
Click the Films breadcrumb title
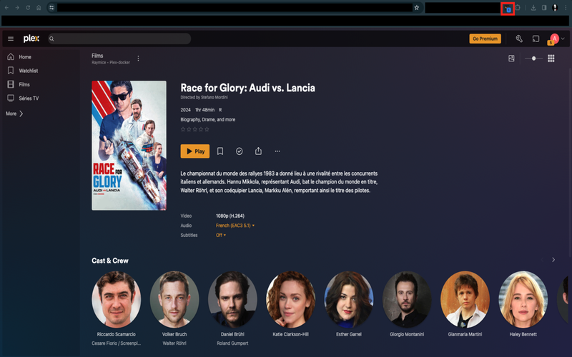[x=97, y=56]
